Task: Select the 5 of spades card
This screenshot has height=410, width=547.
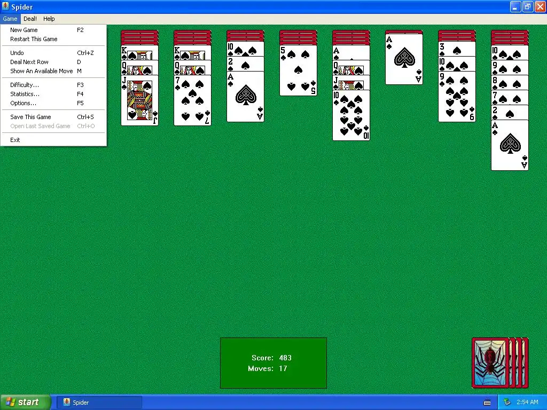Action: [298, 70]
